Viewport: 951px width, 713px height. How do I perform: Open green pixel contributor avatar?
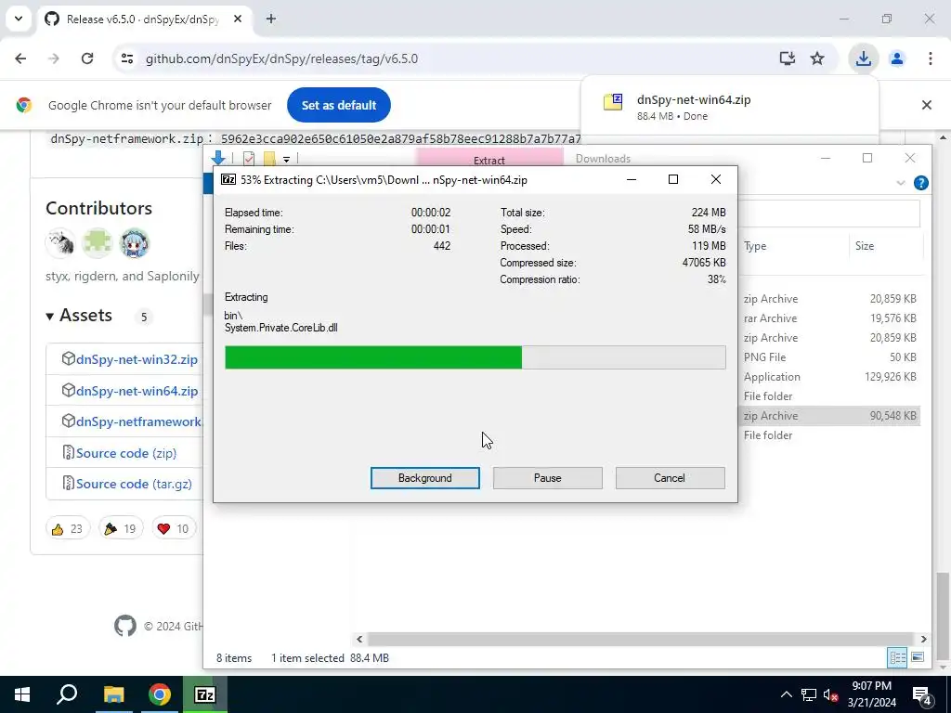98,243
